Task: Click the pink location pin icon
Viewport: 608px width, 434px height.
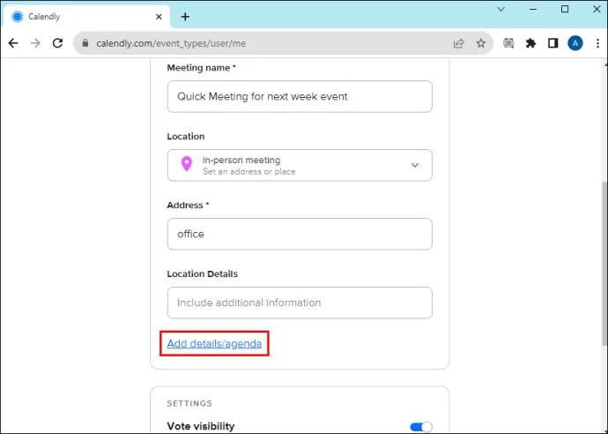Action: [187, 164]
